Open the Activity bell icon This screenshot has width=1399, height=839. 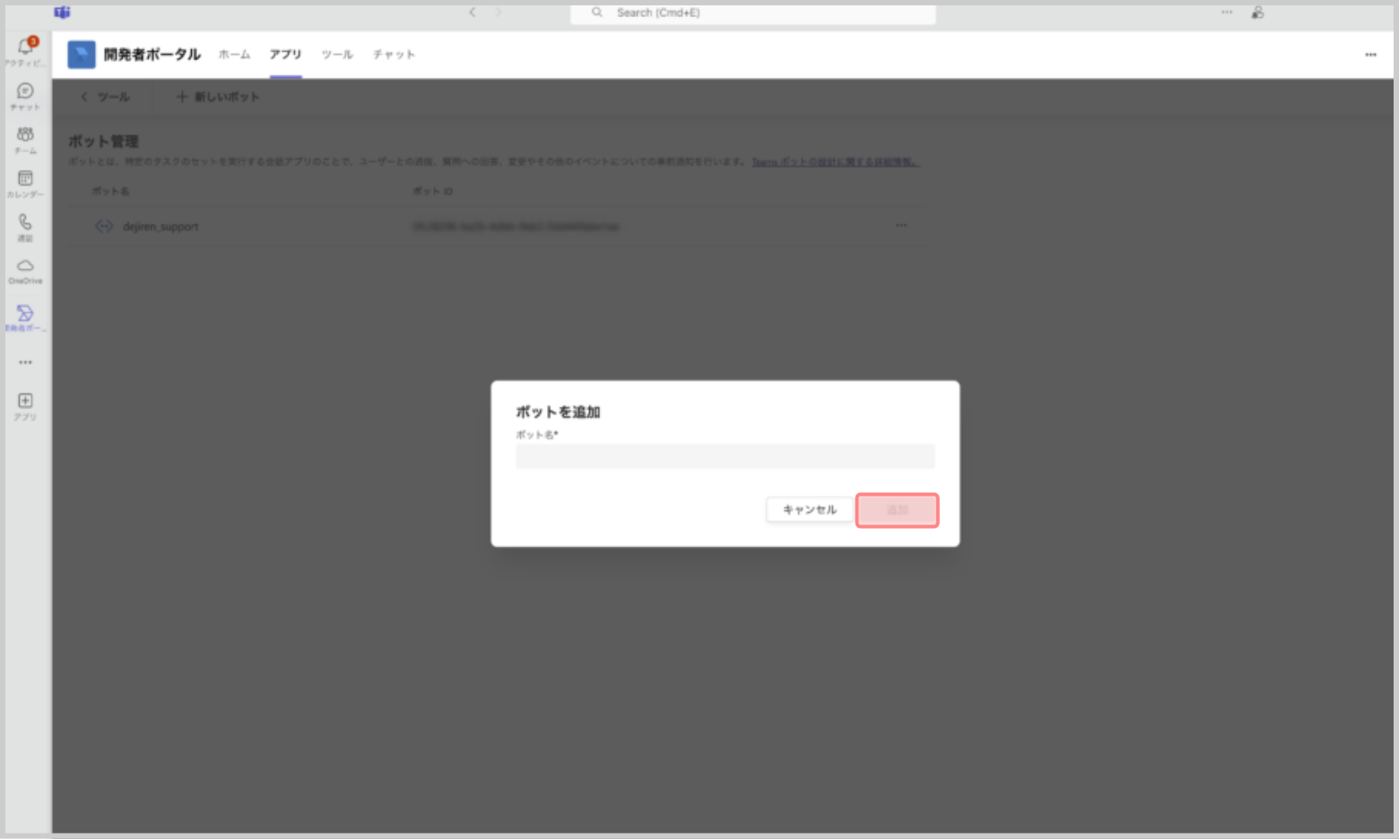click(x=25, y=48)
